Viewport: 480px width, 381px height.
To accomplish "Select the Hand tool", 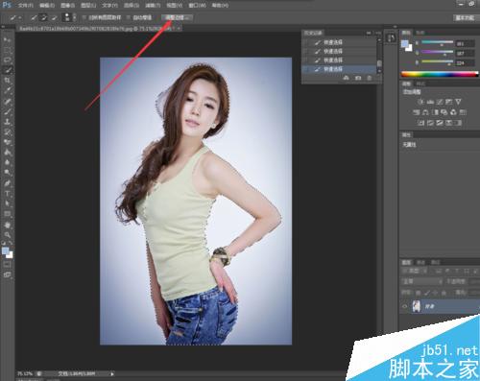I will coord(7,225).
